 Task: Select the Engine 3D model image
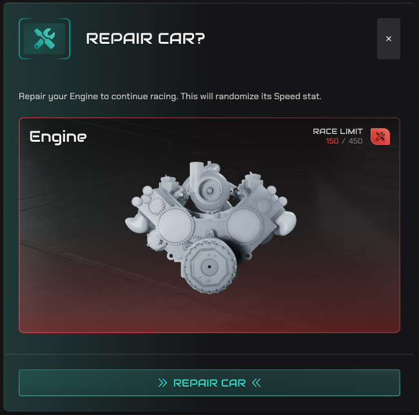211,227
